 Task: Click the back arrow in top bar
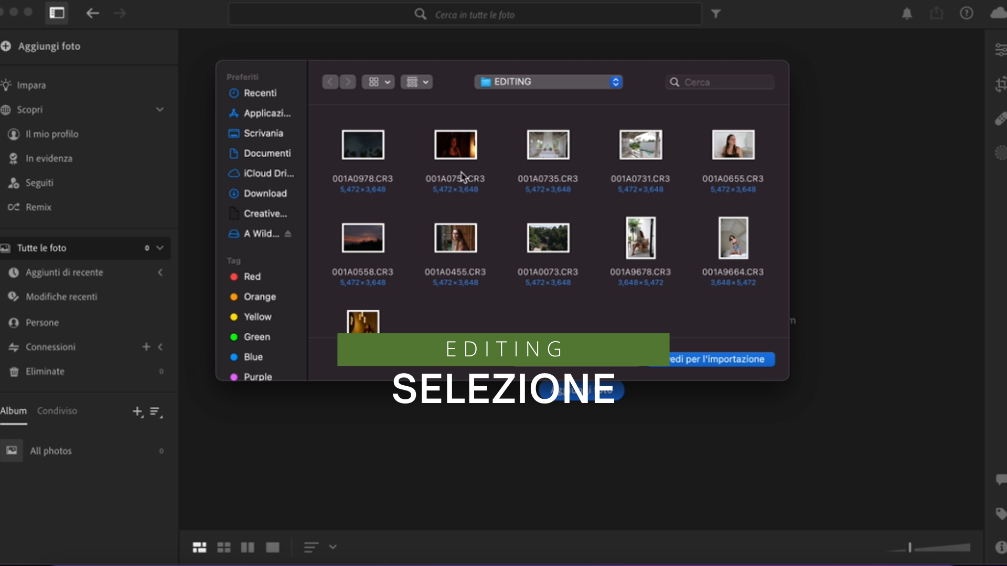click(92, 14)
